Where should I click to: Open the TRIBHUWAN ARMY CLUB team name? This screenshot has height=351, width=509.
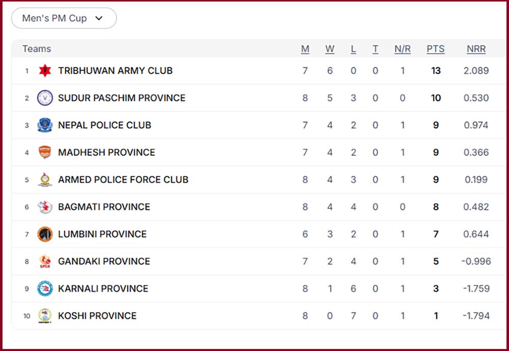pyautogui.click(x=115, y=71)
